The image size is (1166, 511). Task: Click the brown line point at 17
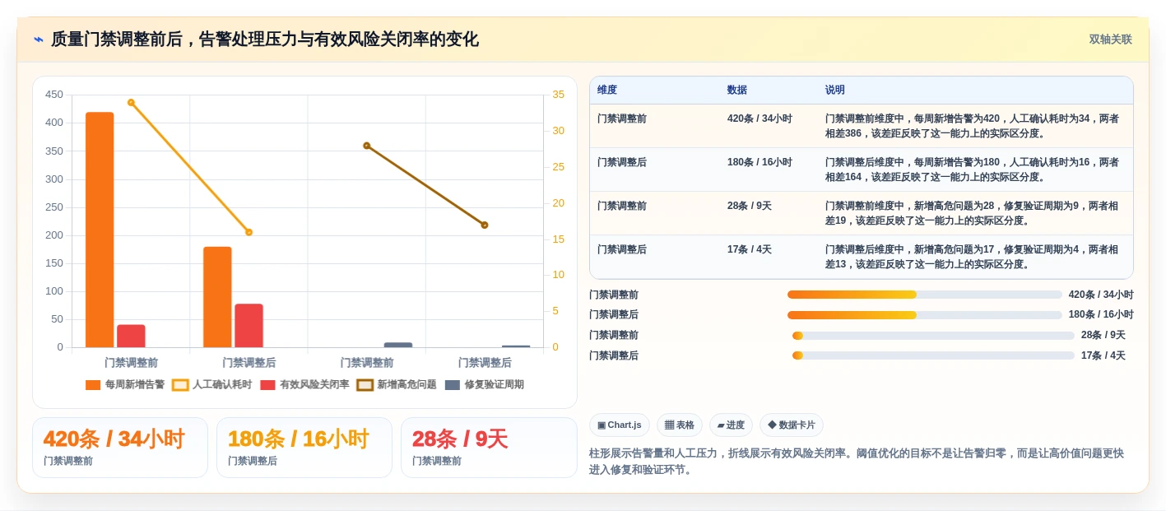coord(485,225)
